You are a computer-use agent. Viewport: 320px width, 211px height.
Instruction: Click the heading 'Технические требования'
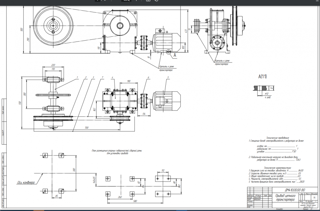(278, 138)
